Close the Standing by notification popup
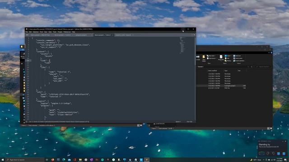 (x=285, y=141)
